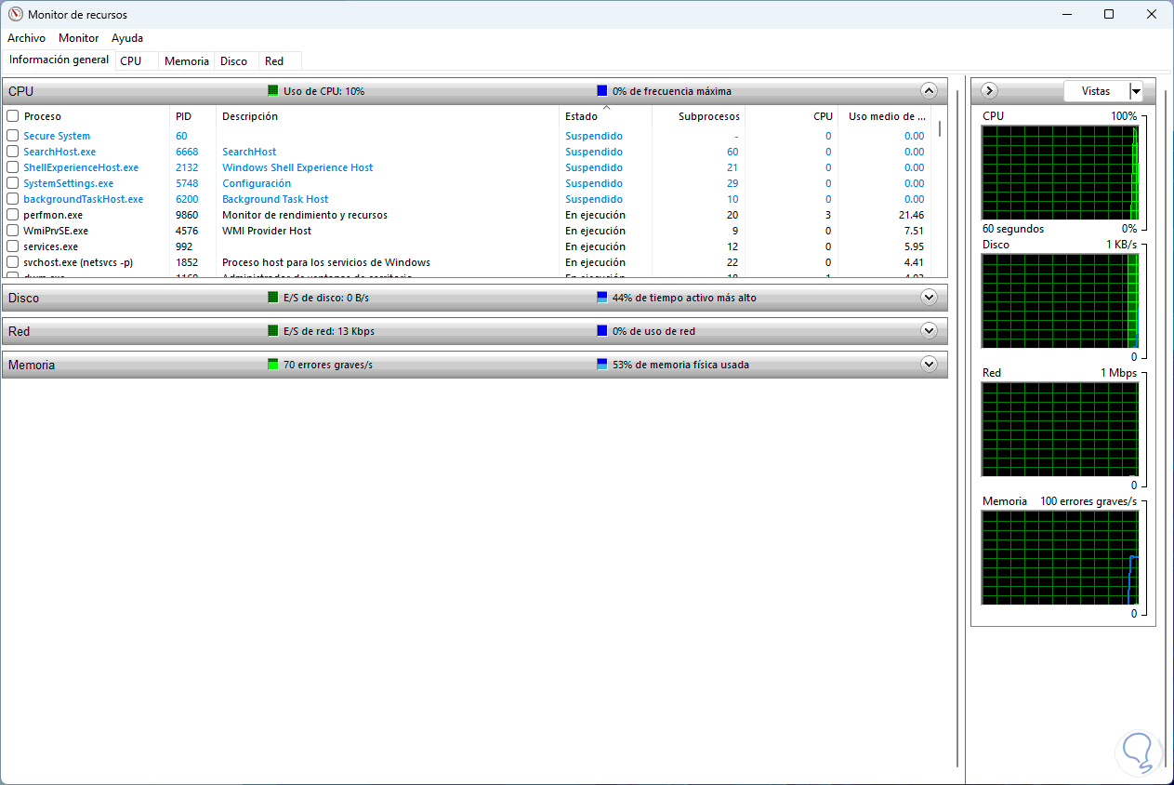Open the Monitor menu
The image size is (1174, 785).
pos(78,38)
